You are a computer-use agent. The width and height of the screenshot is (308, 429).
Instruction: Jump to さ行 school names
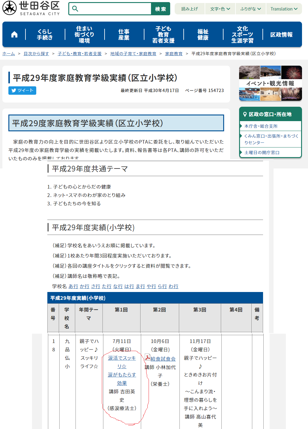coord(96,286)
